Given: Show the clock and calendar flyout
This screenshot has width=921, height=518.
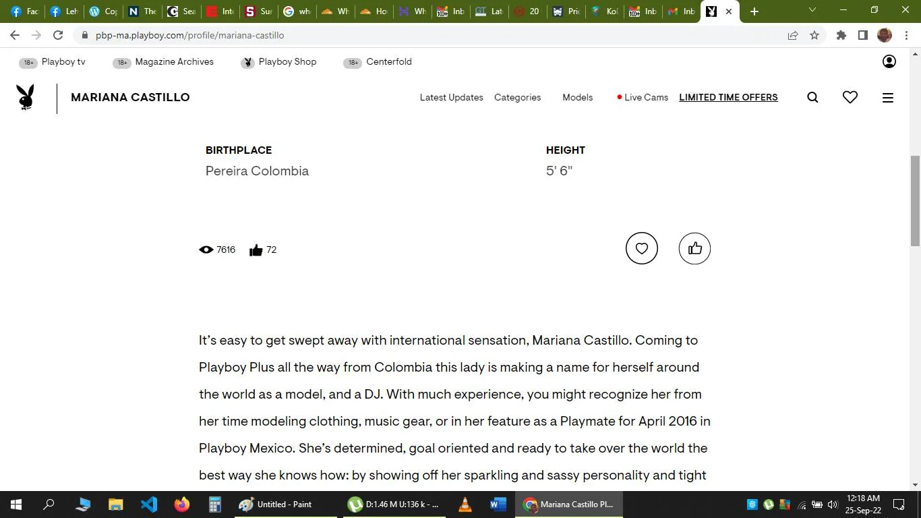Looking at the screenshot, I should [x=864, y=505].
